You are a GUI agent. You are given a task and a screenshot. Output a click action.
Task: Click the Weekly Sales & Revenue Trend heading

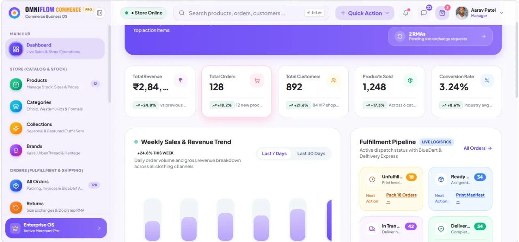(186, 142)
